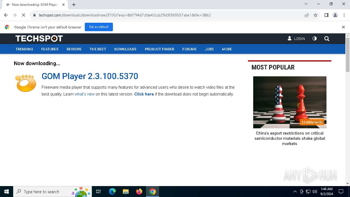Open a new tab with the plus button
Viewport: 350px width, 197px height.
point(74,5)
